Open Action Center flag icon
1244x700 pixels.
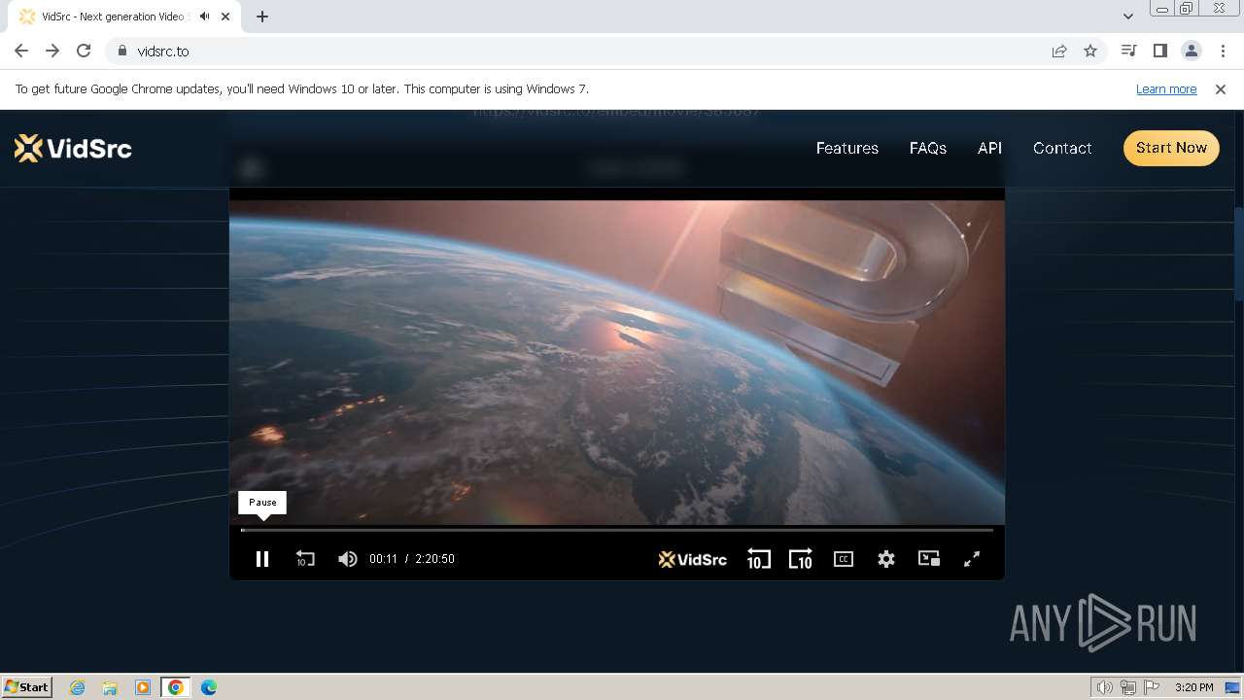point(1153,687)
